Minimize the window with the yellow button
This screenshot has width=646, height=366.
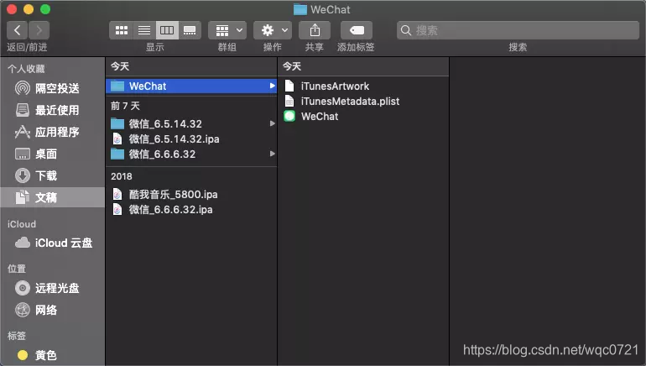29,9
